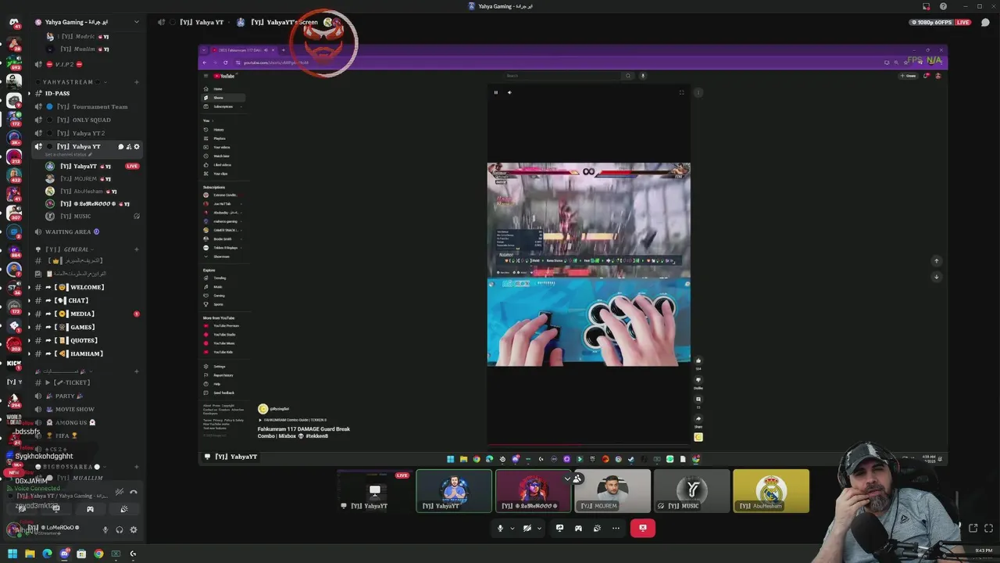This screenshot has height=563, width=1000.
Task: Collapse the GENERAL category
Action: point(66,249)
